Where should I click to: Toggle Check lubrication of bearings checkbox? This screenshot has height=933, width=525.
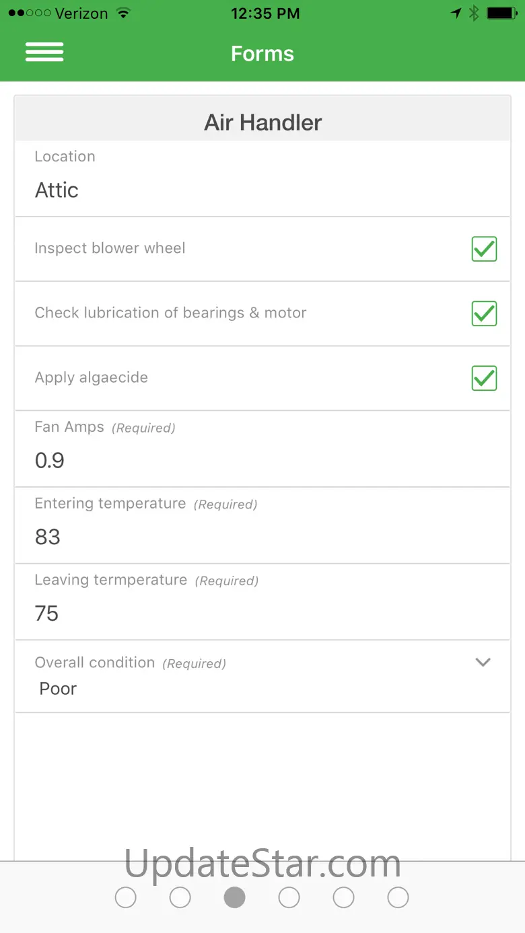click(x=484, y=313)
